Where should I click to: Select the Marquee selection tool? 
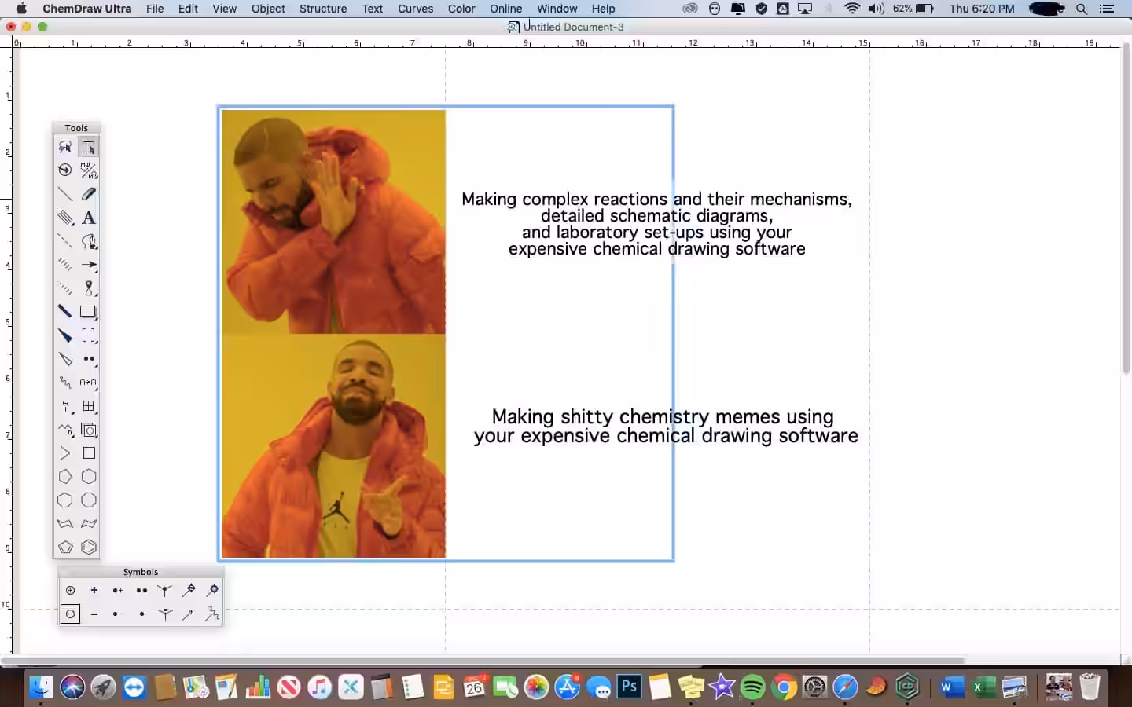tap(88, 147)
